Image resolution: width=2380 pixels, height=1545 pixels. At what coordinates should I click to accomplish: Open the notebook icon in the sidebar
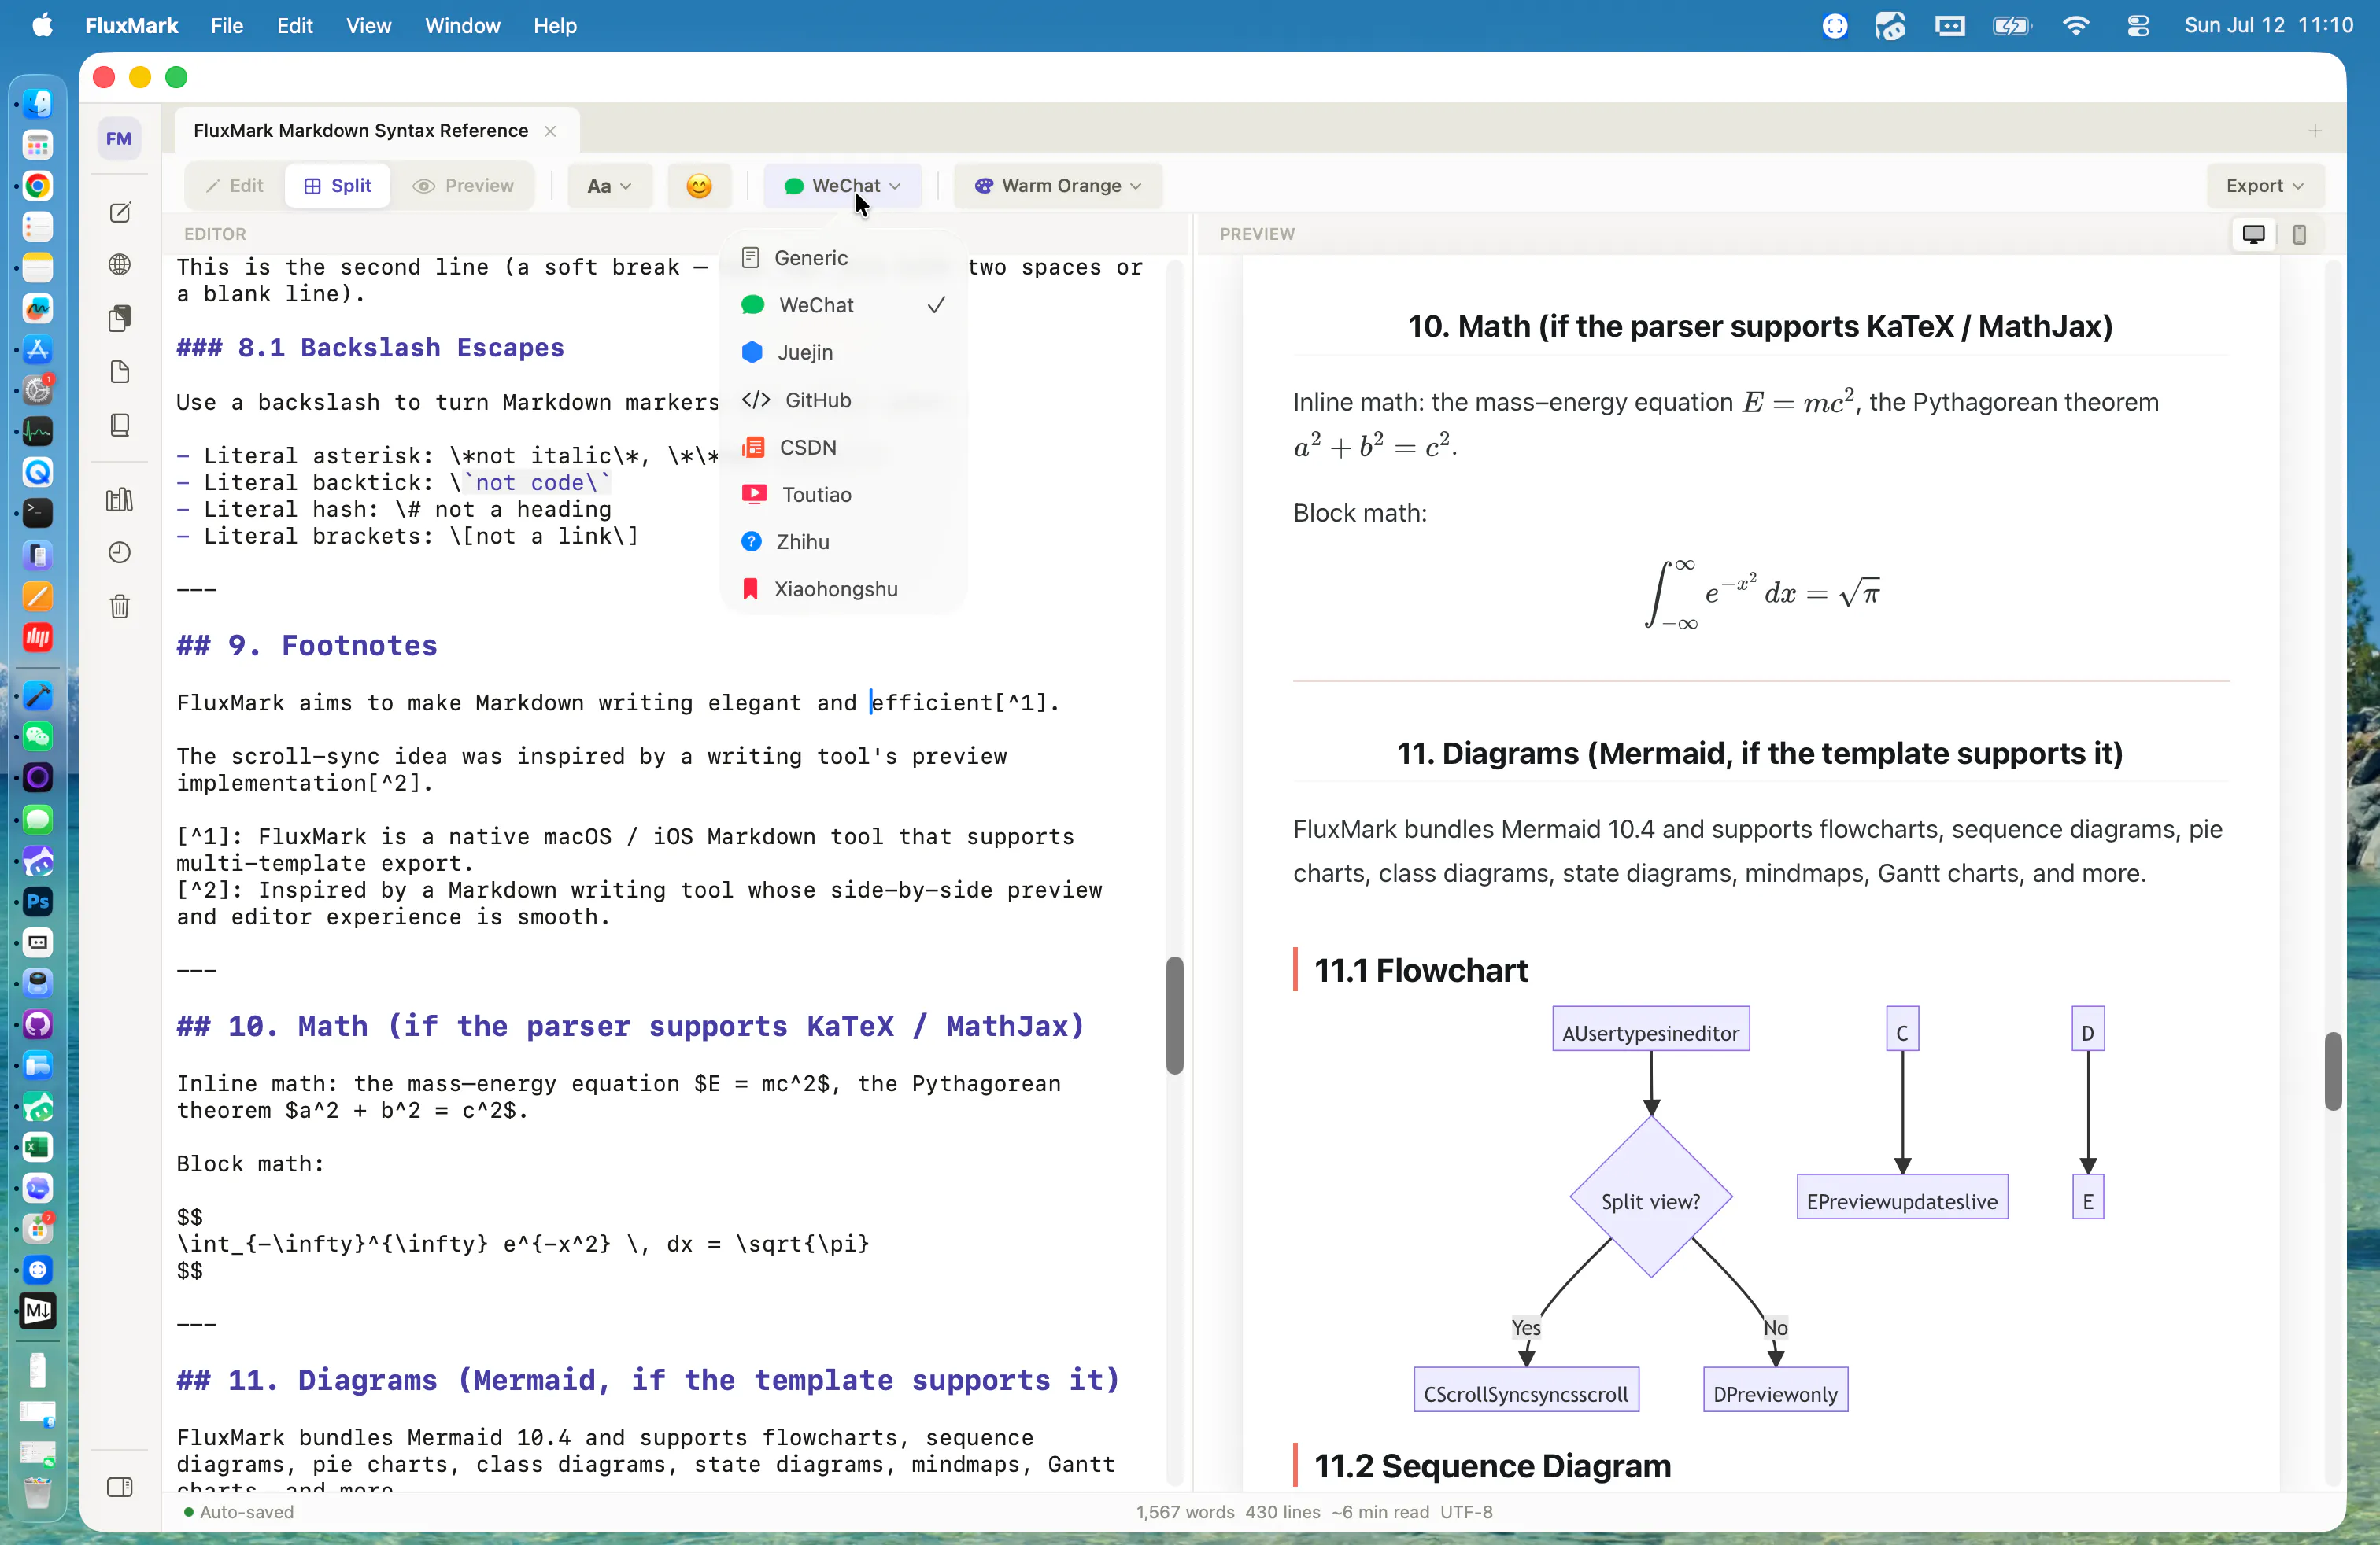119,425
